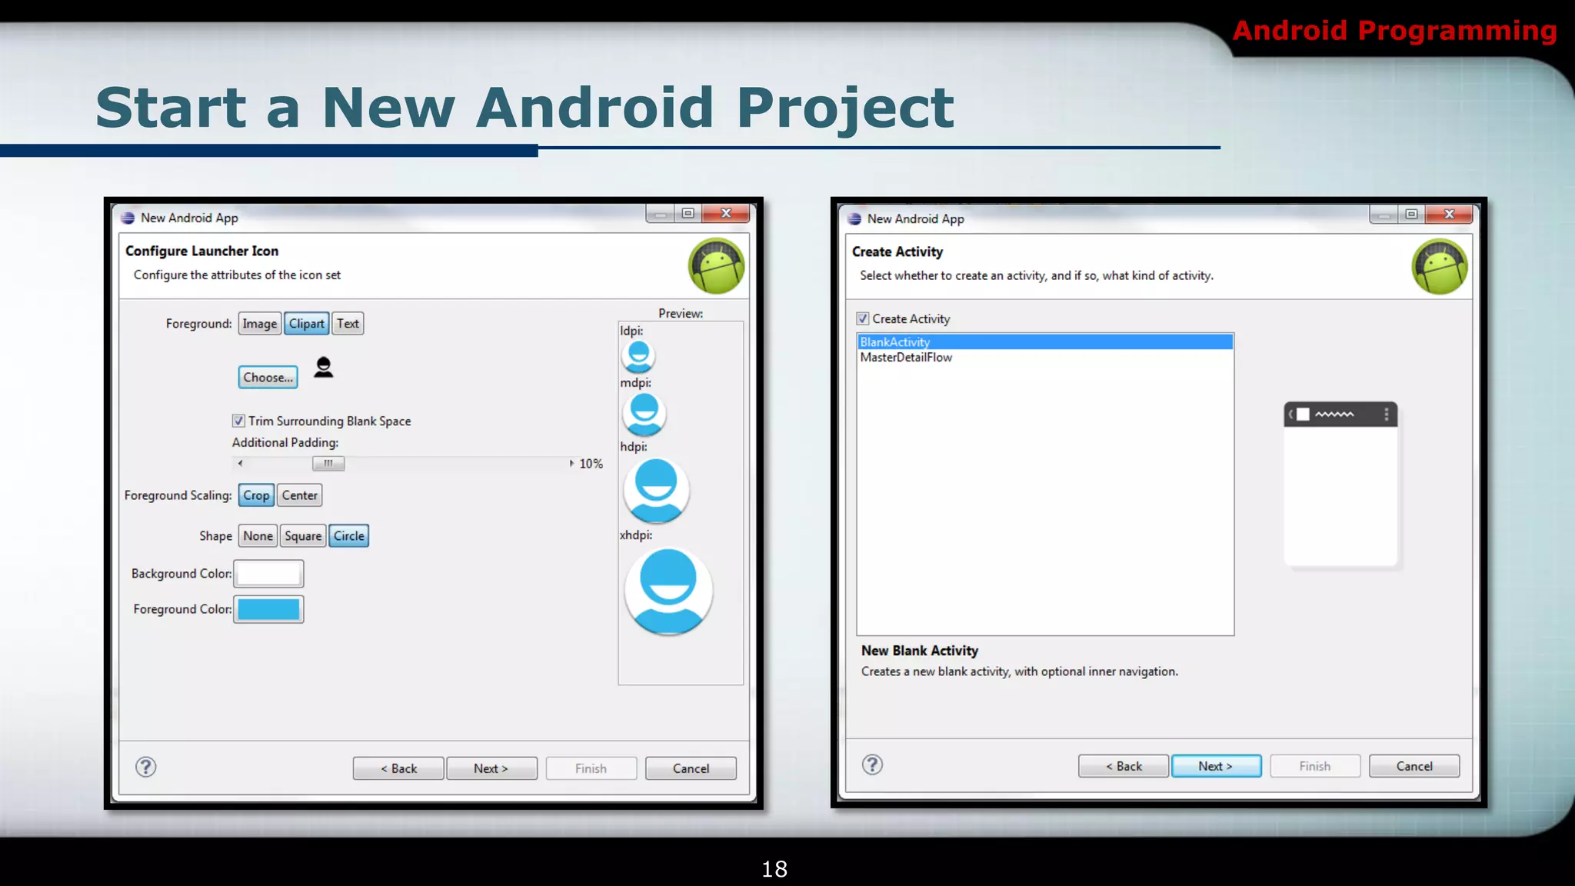
Task: Click Next in Configure Launcher Icon dialog
Action: (491, 768)
